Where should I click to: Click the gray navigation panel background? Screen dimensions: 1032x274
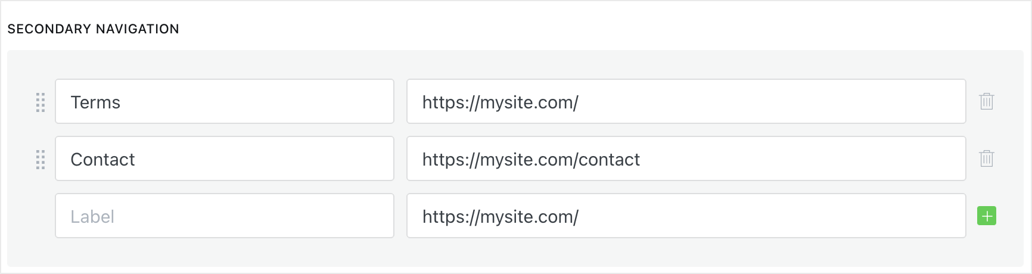[x=512, y=253]
